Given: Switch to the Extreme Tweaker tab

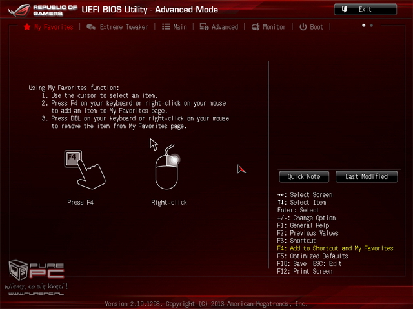Looking at the screenshot, I should (x=117, y=27).
